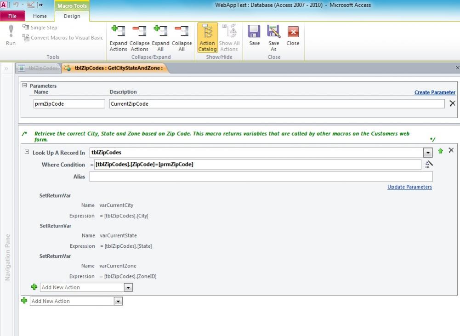460x336 pixels.
Task: Click the [tblZipCodes].[ZoneID] expression
Action: (x=131, y=276)
